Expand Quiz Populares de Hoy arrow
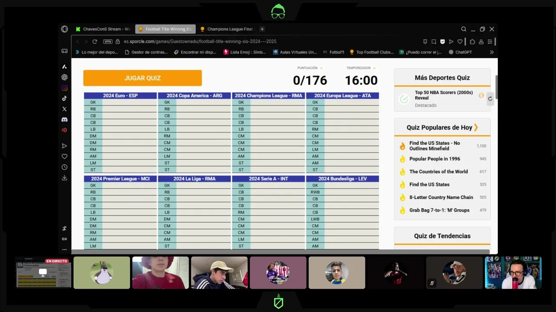This screenshot has width=556, height=312. [x=476, y=127]
